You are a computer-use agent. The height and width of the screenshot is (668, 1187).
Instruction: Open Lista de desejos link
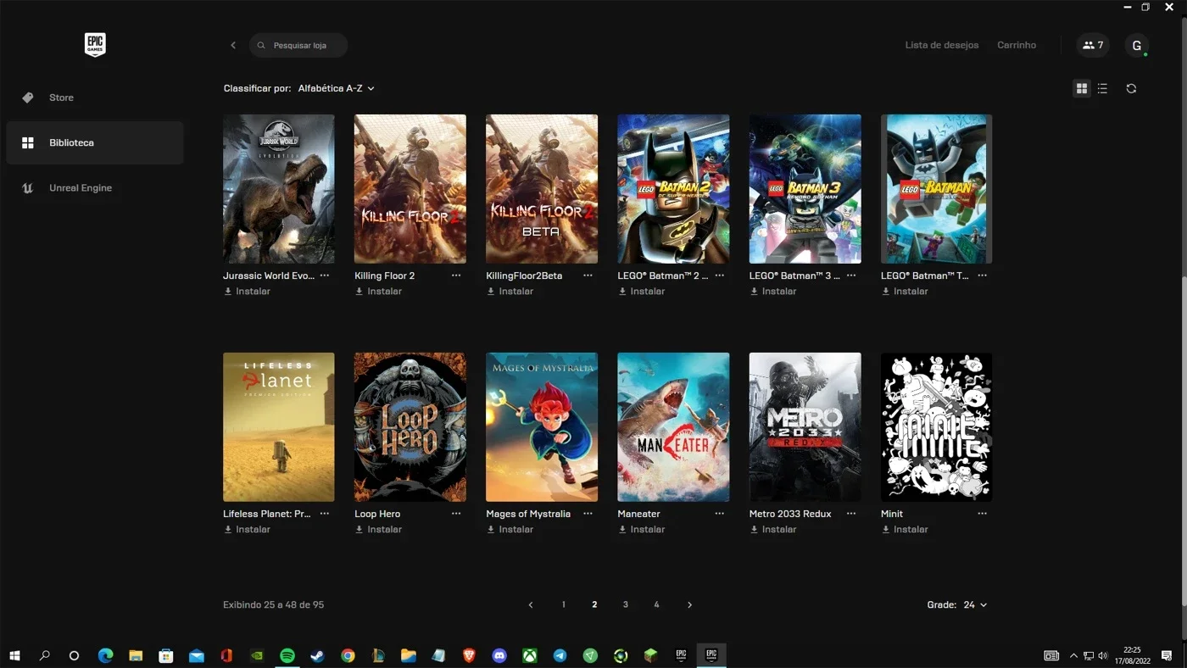click(x=942, y=45)
